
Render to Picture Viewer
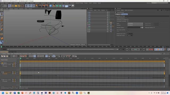tap(43, 6)
